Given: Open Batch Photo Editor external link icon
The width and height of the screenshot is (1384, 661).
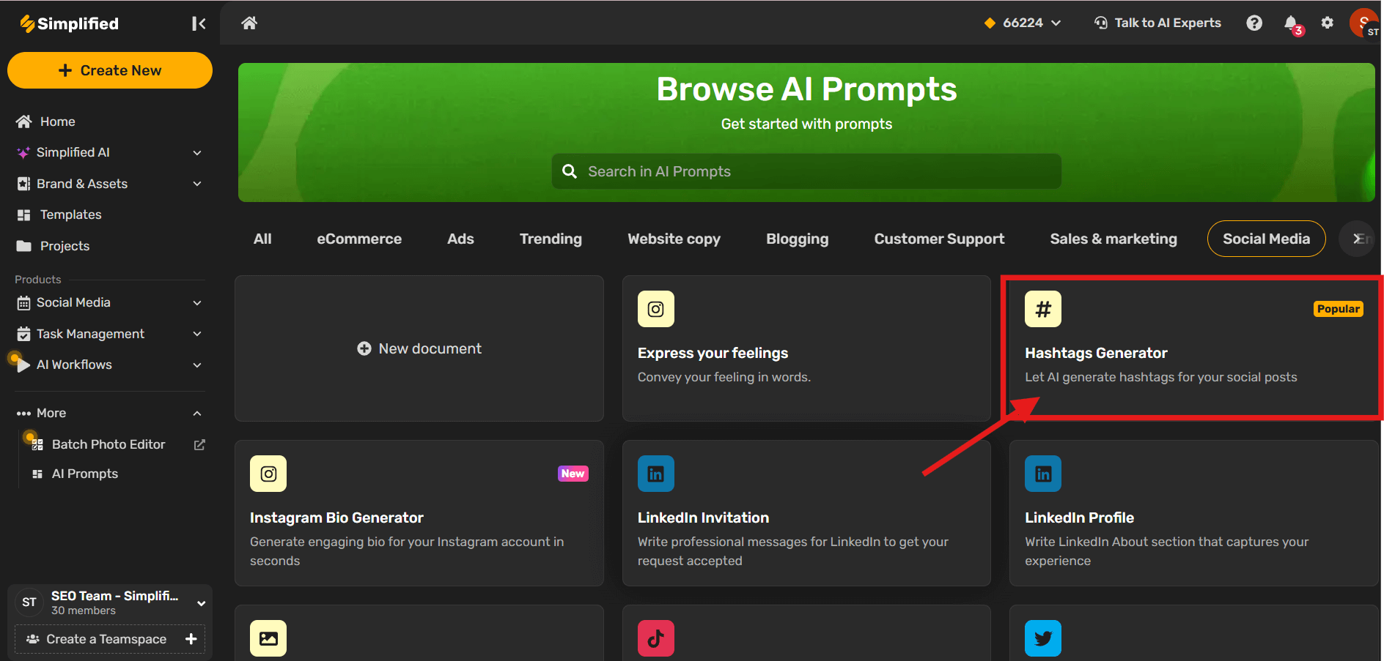Looking at the screenshot, I should (x=199, y=444).
